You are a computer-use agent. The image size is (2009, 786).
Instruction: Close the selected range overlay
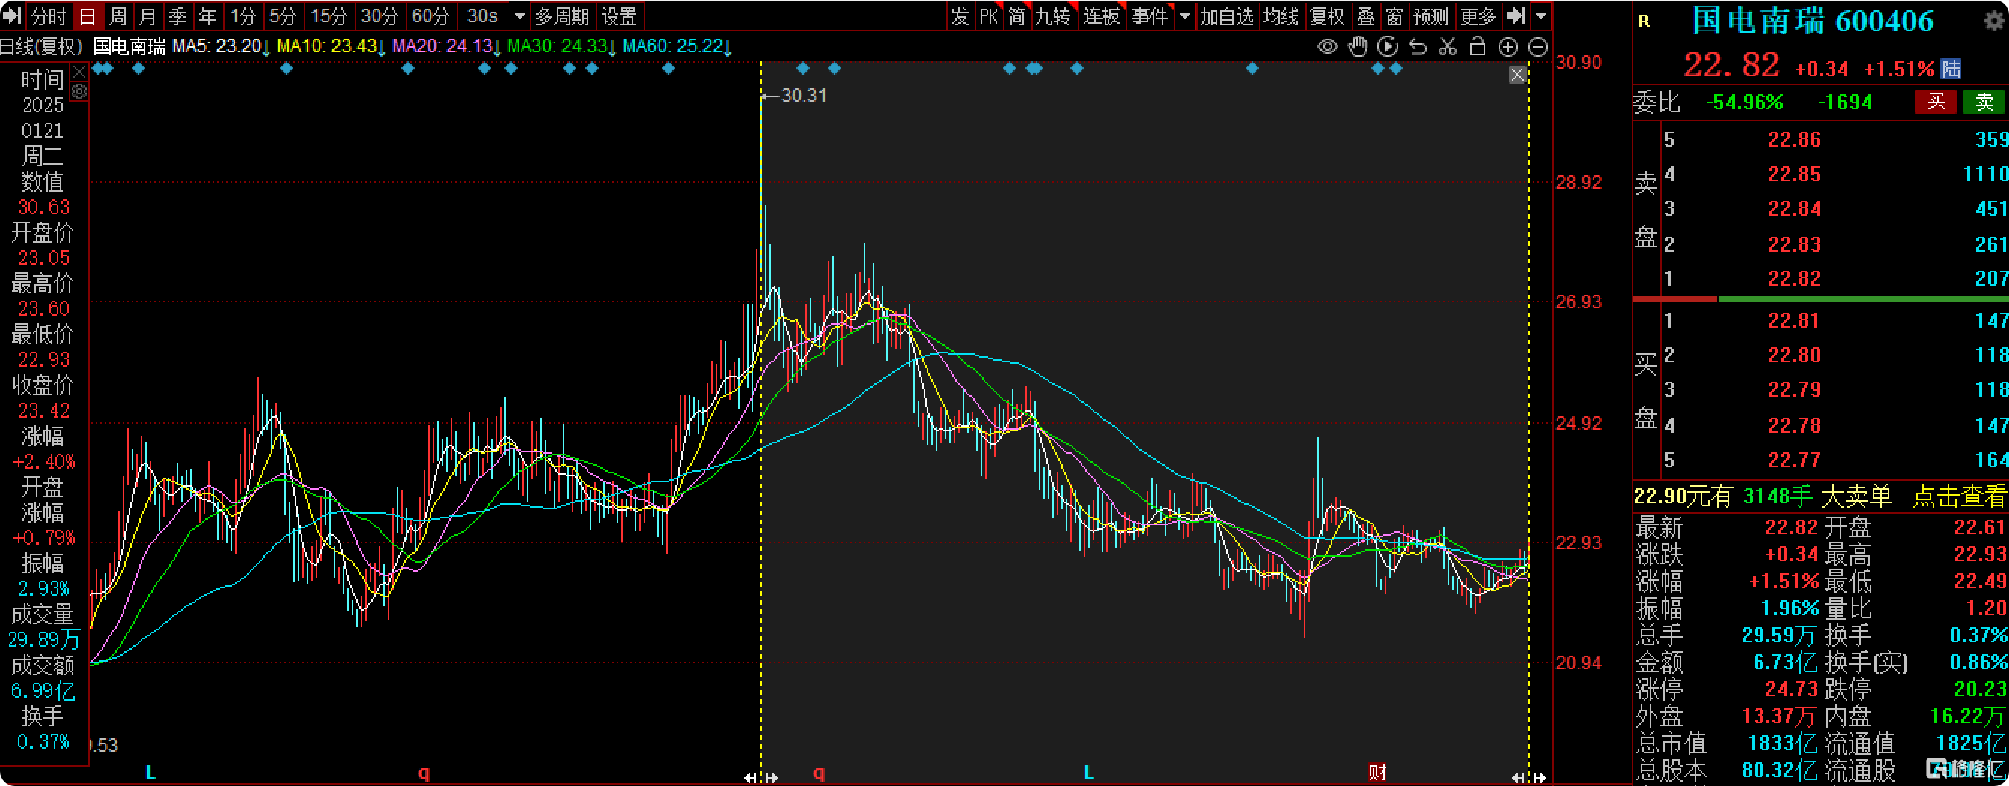(1518, 75)
